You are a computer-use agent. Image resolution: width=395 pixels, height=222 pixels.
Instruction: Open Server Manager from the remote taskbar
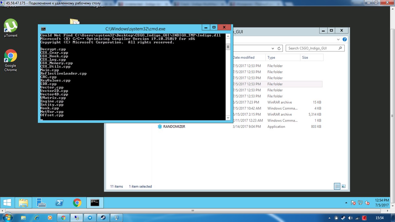coord(41,203)
